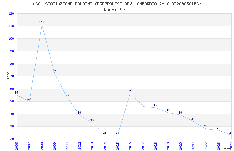Select y-axis tick value 70

12,76
